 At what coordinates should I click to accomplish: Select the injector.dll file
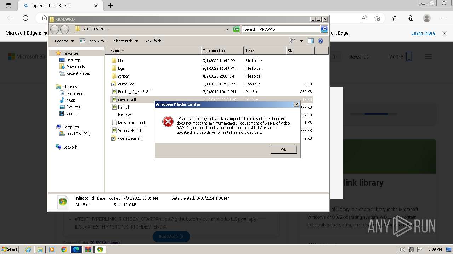[127, 99]
